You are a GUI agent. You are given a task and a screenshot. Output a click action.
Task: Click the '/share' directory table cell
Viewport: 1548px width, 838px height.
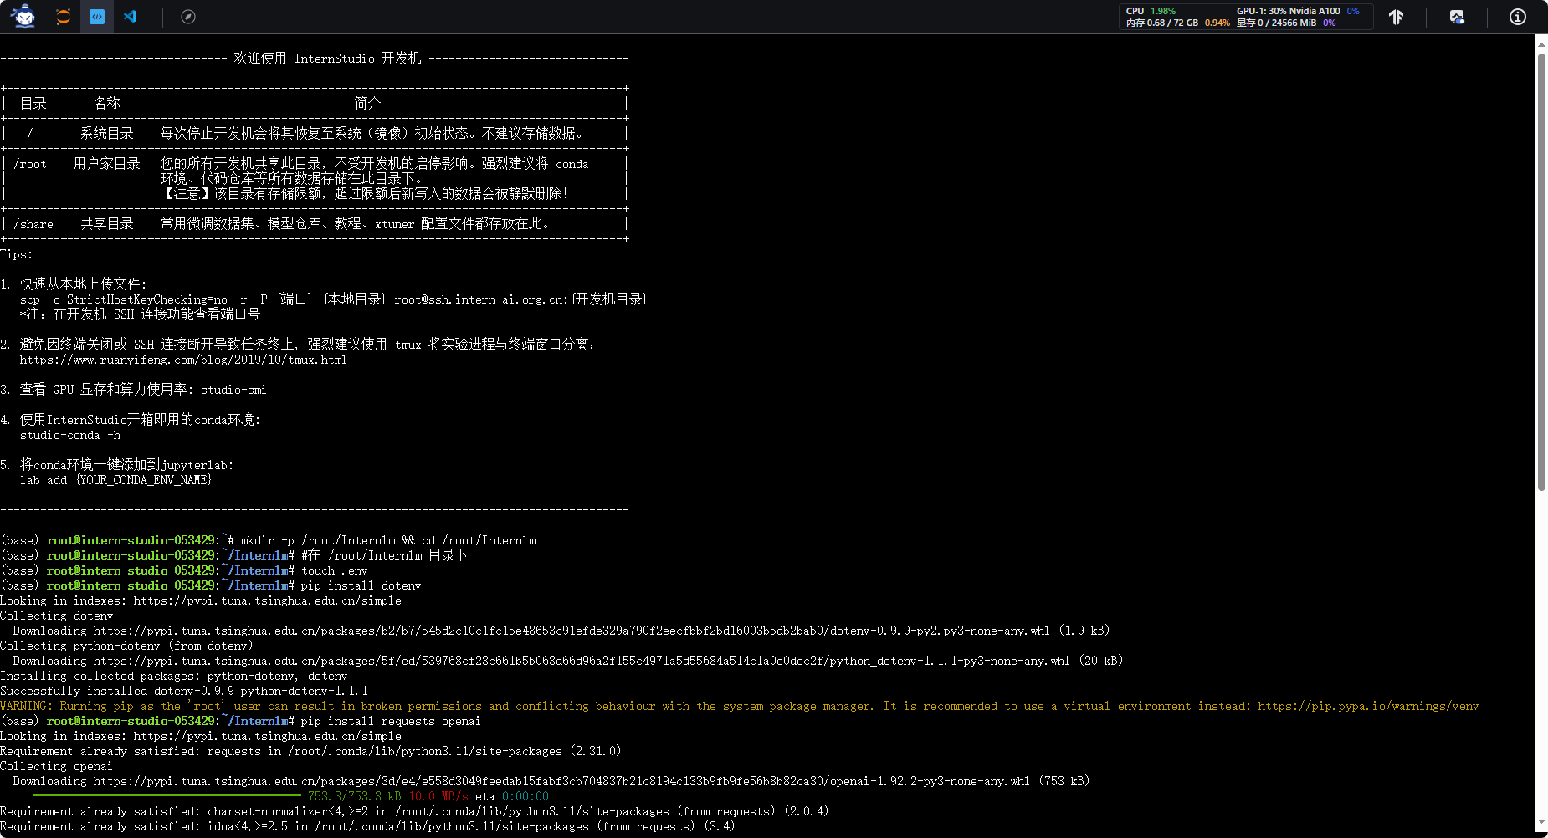[33, 224]
